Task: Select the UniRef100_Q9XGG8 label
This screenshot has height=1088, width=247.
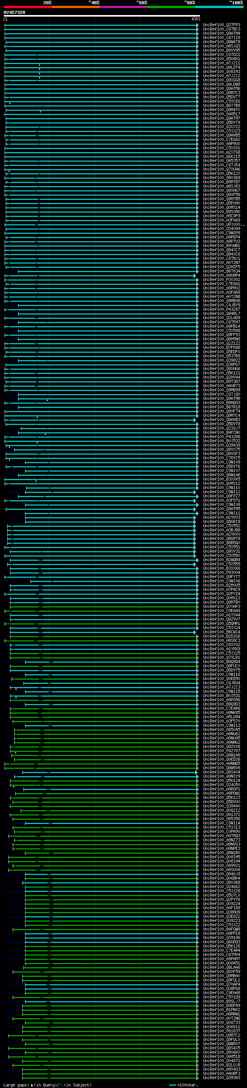Action: pyautogui.click(x=222, y=80)
